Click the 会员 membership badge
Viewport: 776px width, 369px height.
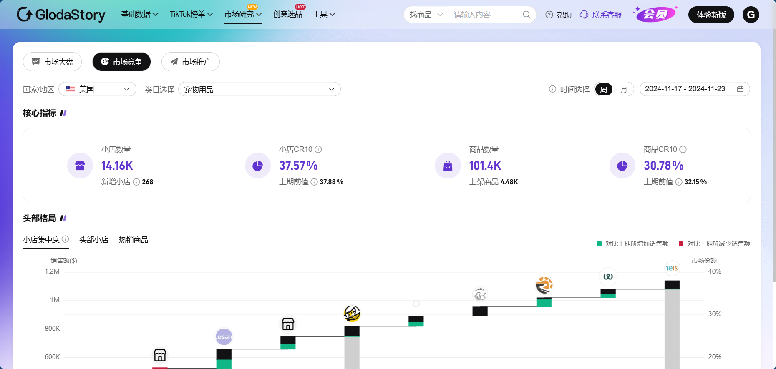[655, 15]
